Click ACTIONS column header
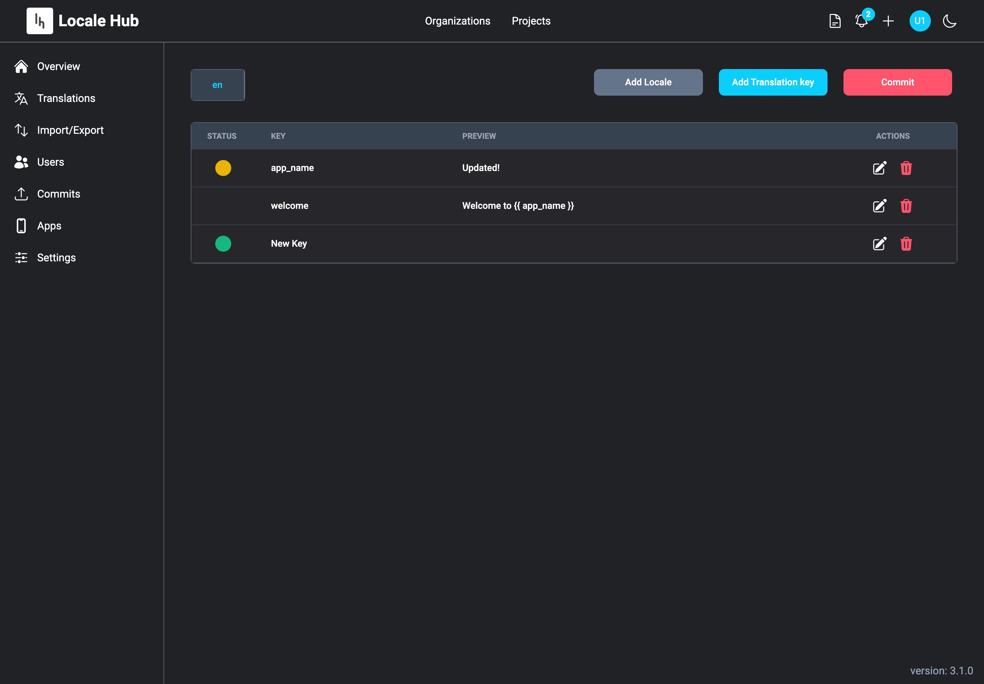Viewport: 984px width, 684px height. [x=893, y=136]
